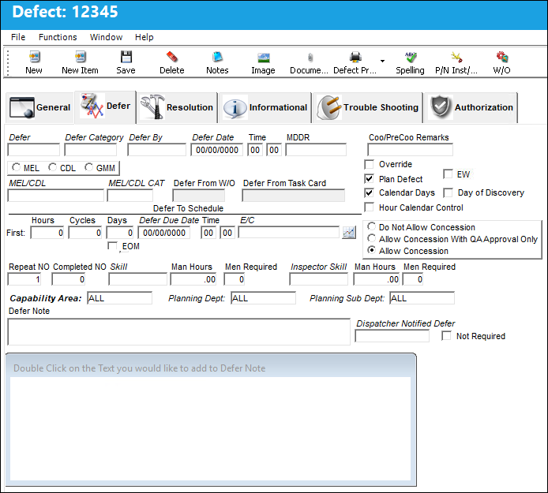
Task: Click the First Days field
Action: [x=120, y=233]
